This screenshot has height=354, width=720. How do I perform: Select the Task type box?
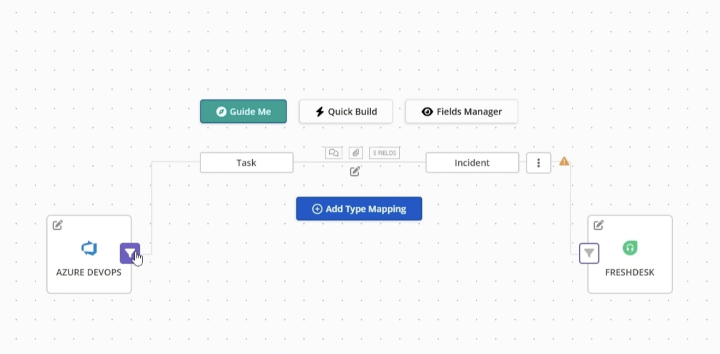246,162
